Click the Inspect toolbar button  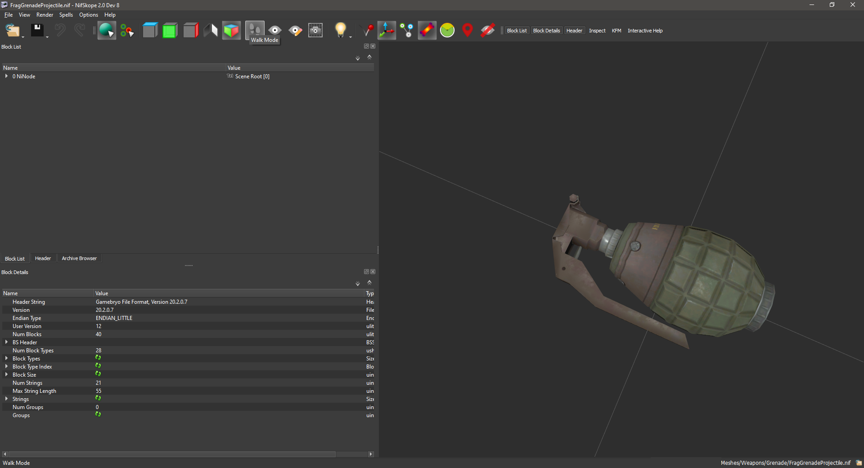coord(597,31)
